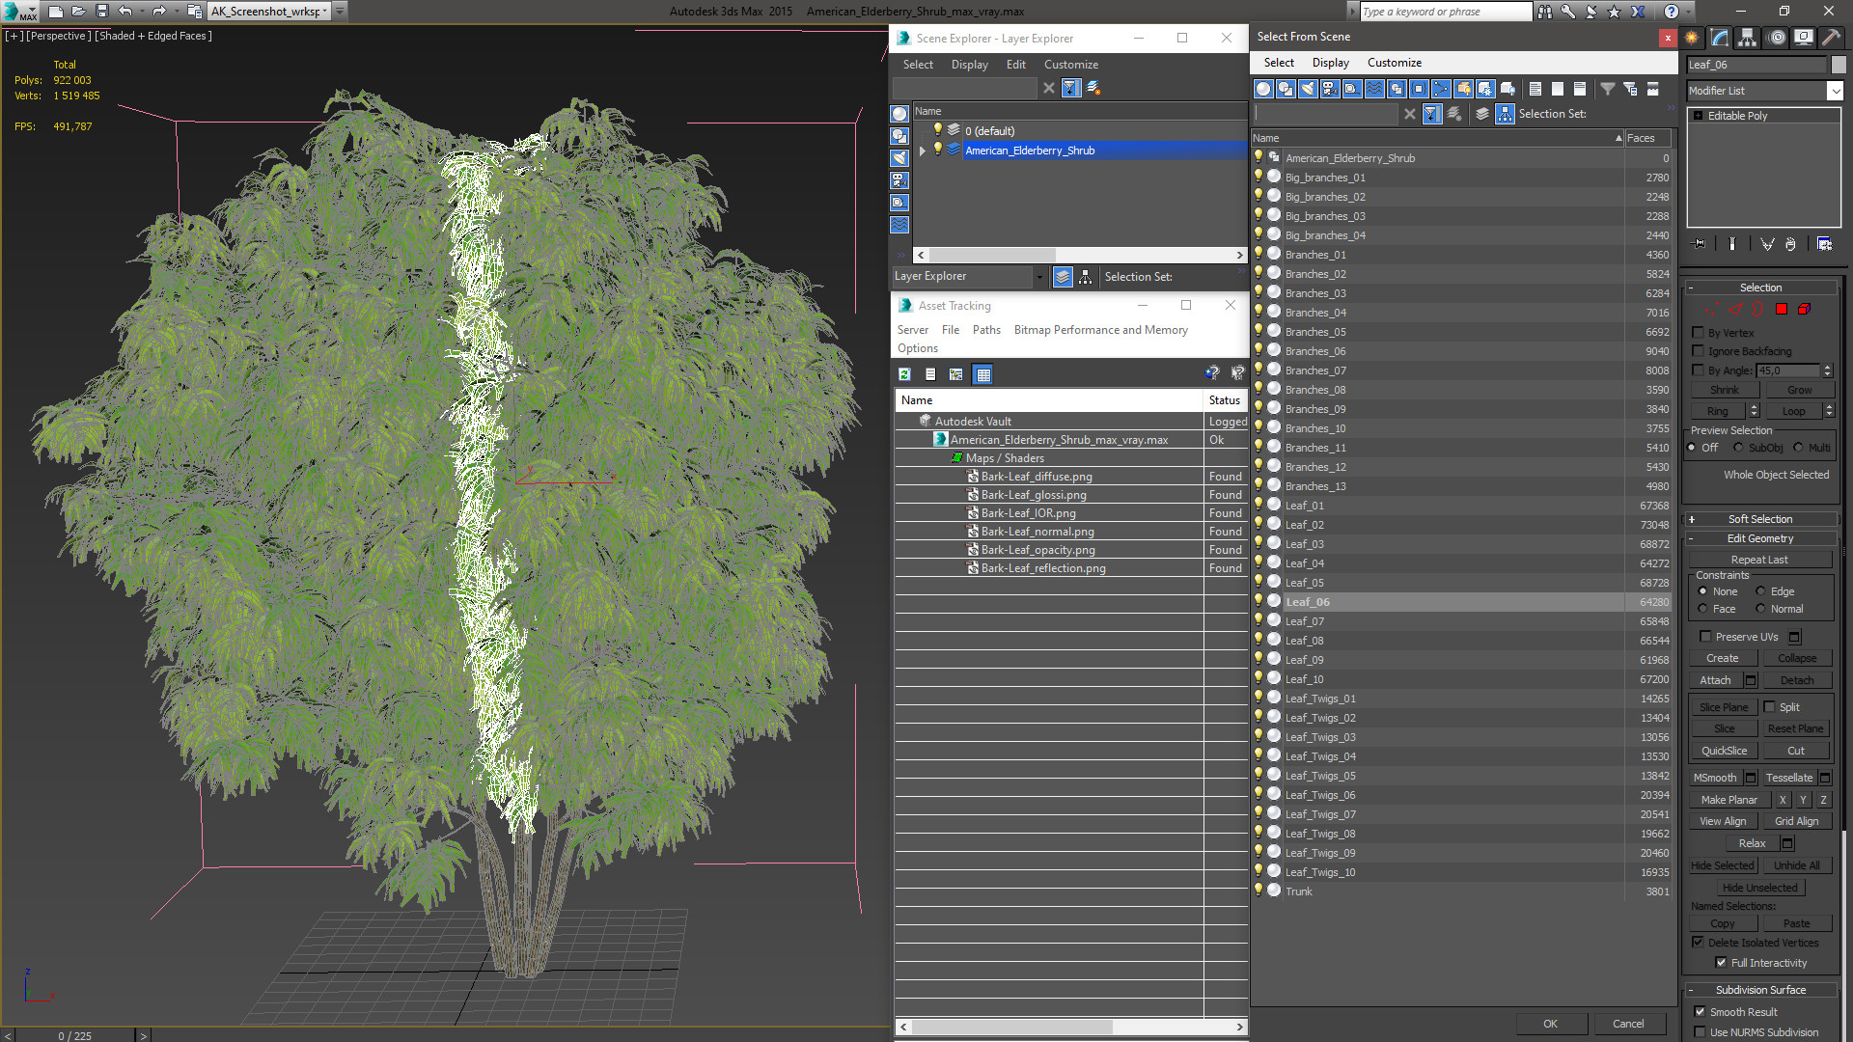Open the Hierarchy command panel tab
1853x1042 pixels.
tap(1747, 38)
